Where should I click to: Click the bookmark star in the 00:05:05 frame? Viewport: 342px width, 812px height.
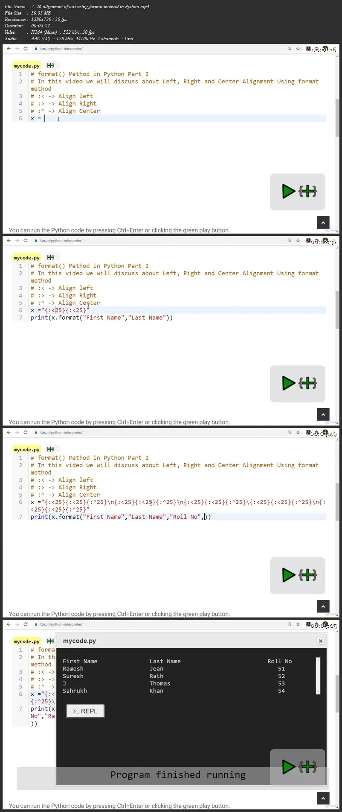click(298, 624)
